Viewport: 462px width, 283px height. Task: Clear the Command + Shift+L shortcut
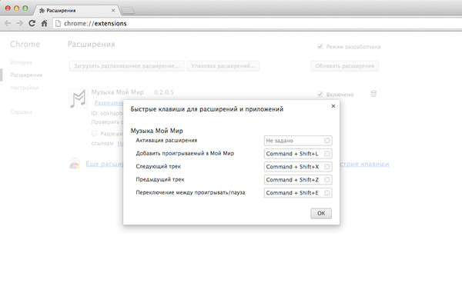tap(327, 154)
